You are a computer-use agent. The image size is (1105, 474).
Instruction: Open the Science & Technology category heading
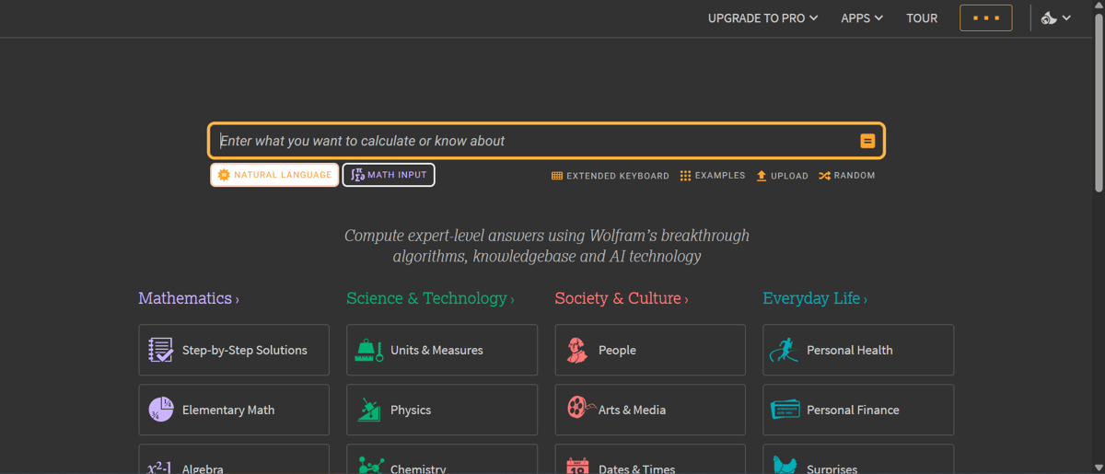point(430,298)
